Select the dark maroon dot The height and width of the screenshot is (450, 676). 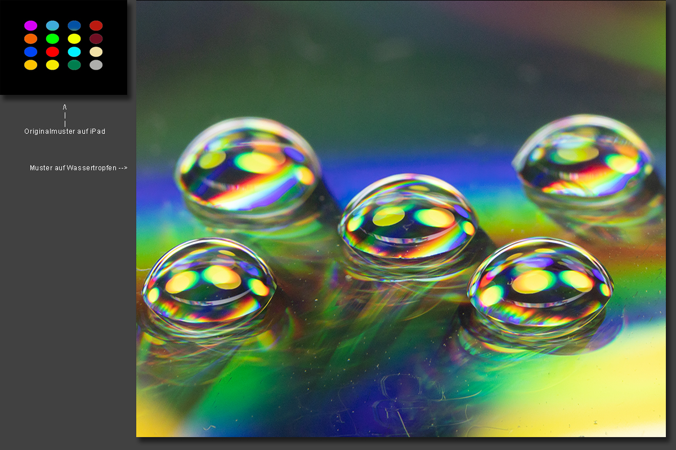96,39
